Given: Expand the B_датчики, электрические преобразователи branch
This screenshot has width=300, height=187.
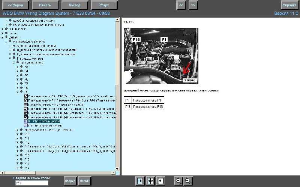Looking at the screenshot, I should click(x=10, y=50).
